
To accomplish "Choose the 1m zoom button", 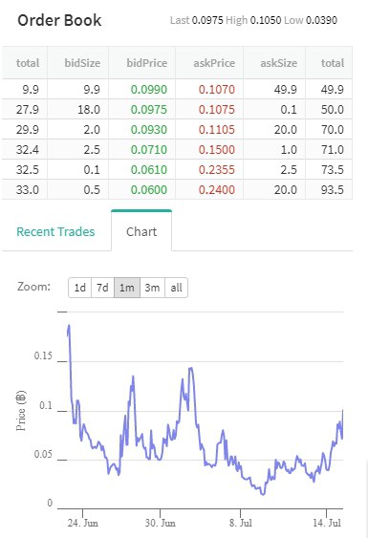I will pos(127,288).
